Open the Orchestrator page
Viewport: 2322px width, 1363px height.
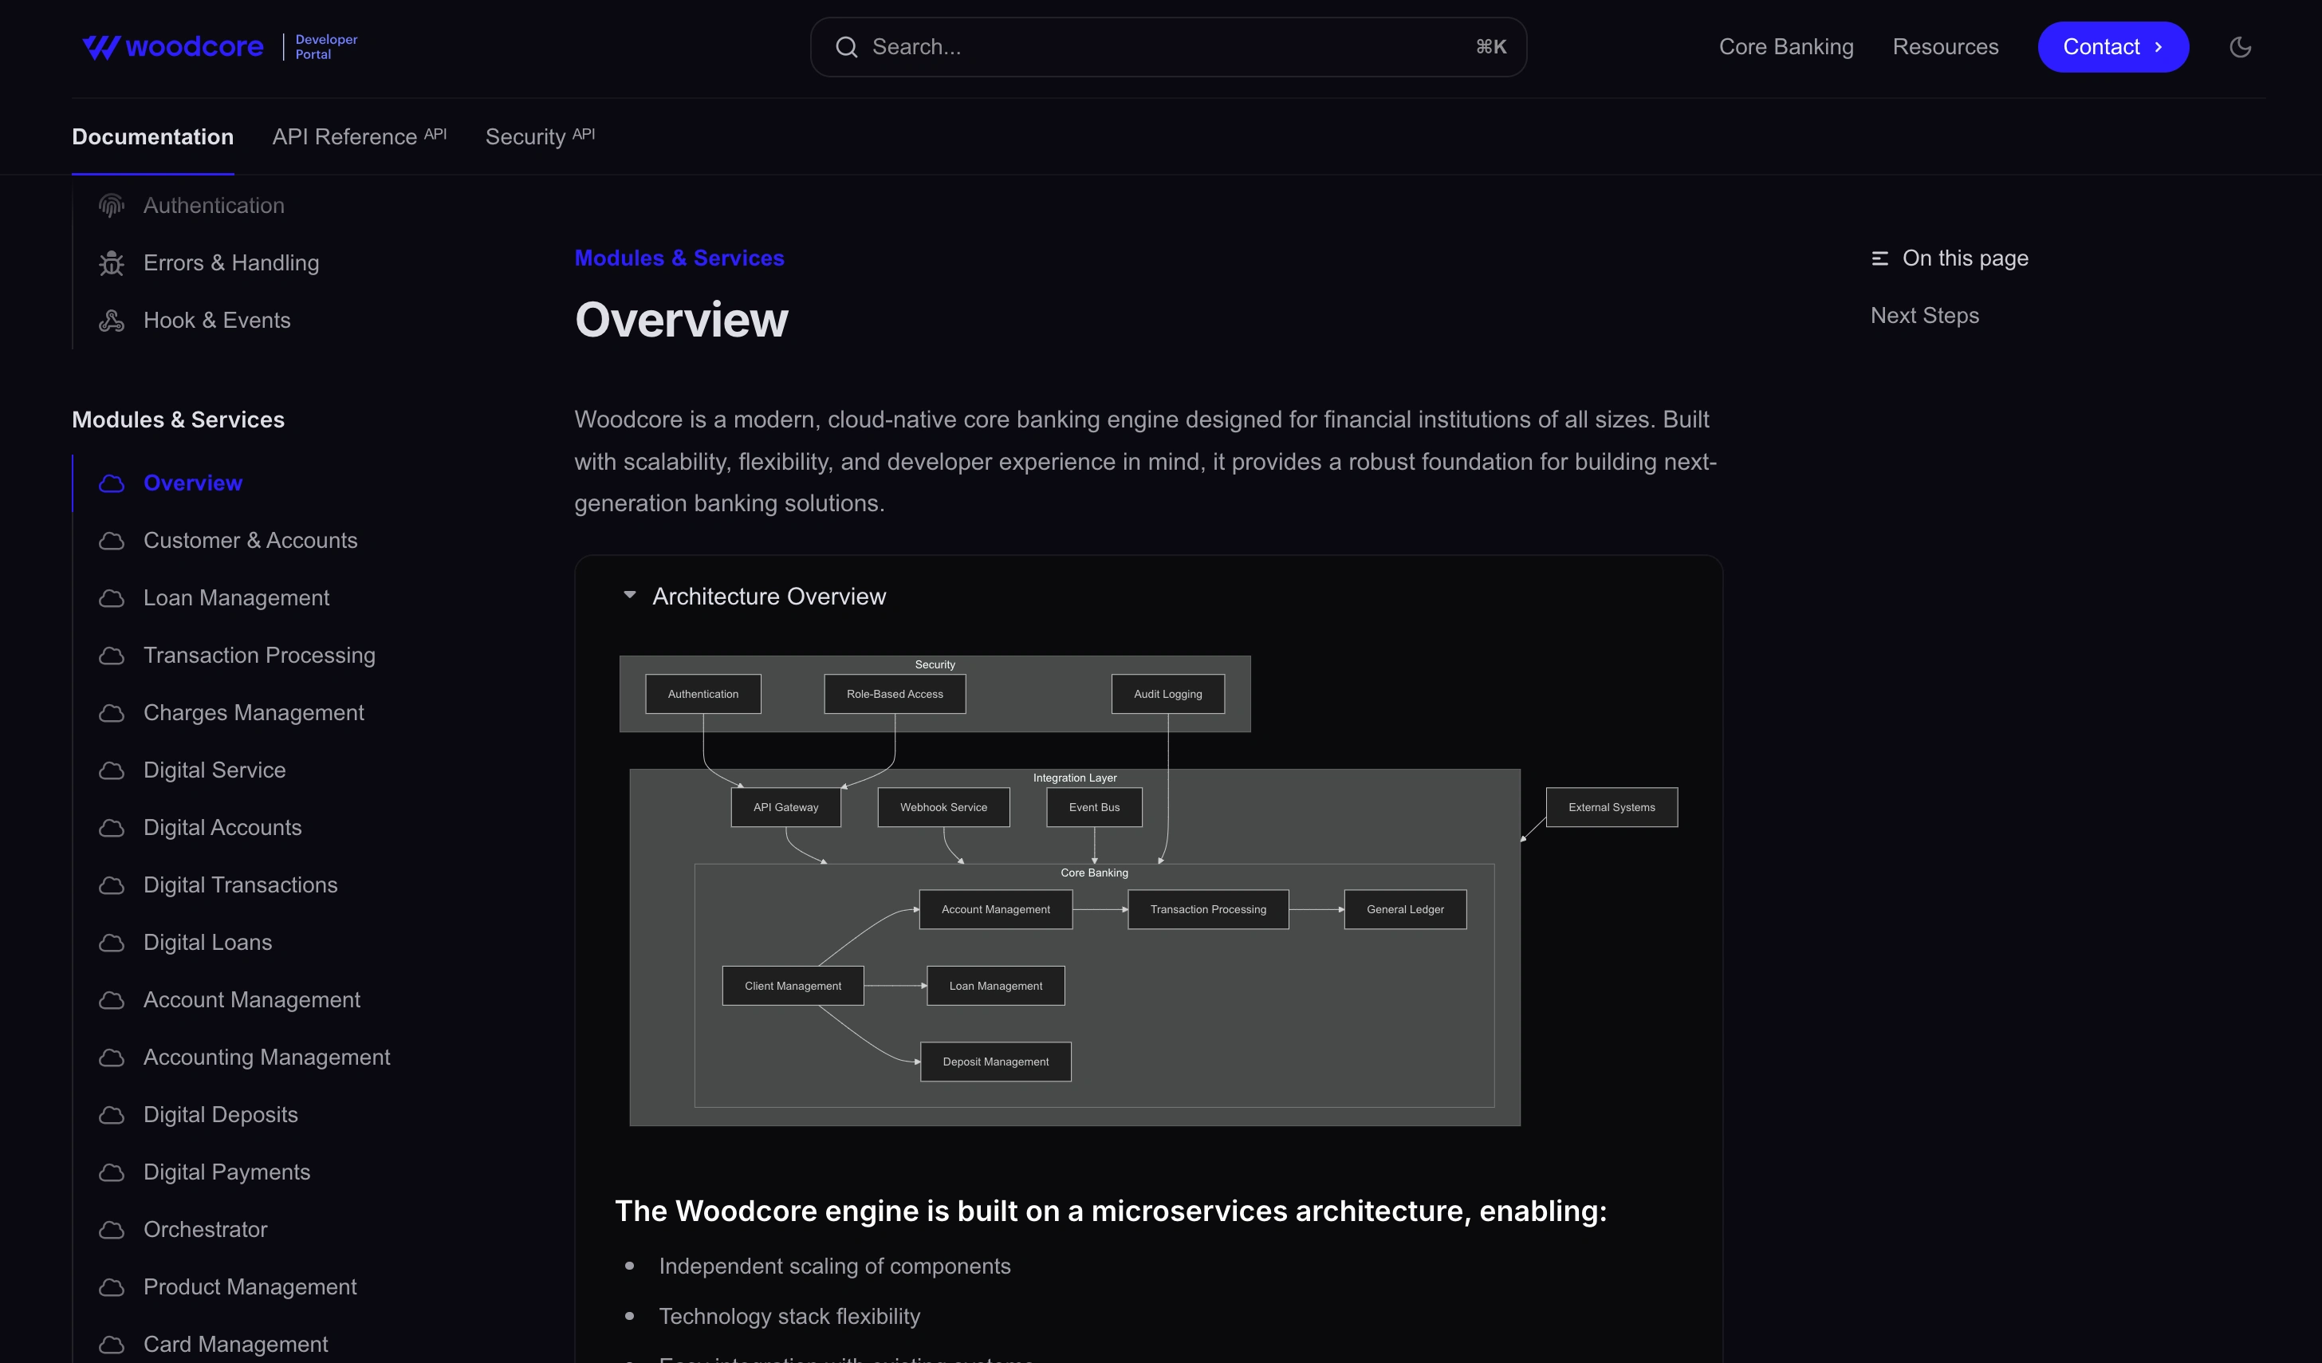pos(205,1229)
